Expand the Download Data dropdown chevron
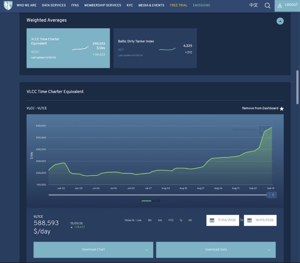 pyautogui.click(x=269, y=250)
